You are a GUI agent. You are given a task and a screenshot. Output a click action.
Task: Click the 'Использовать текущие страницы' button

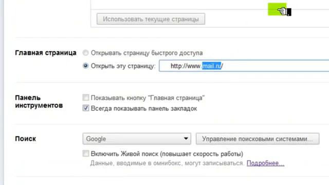pyautogui.click(x=151, y=19)
